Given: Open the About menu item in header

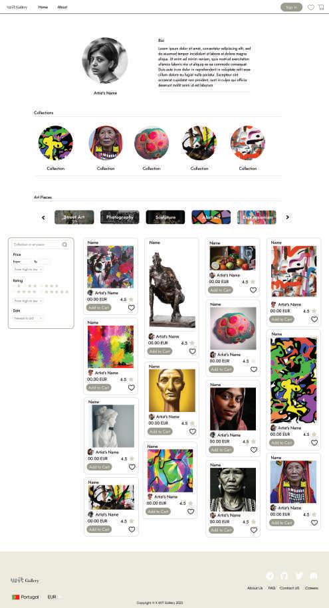Looking at the screenshot, I should point(62,7).
